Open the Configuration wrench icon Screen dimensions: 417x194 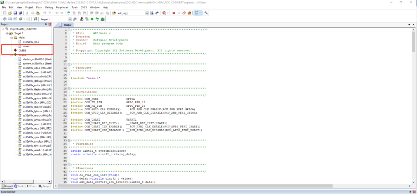pos(206,13)
